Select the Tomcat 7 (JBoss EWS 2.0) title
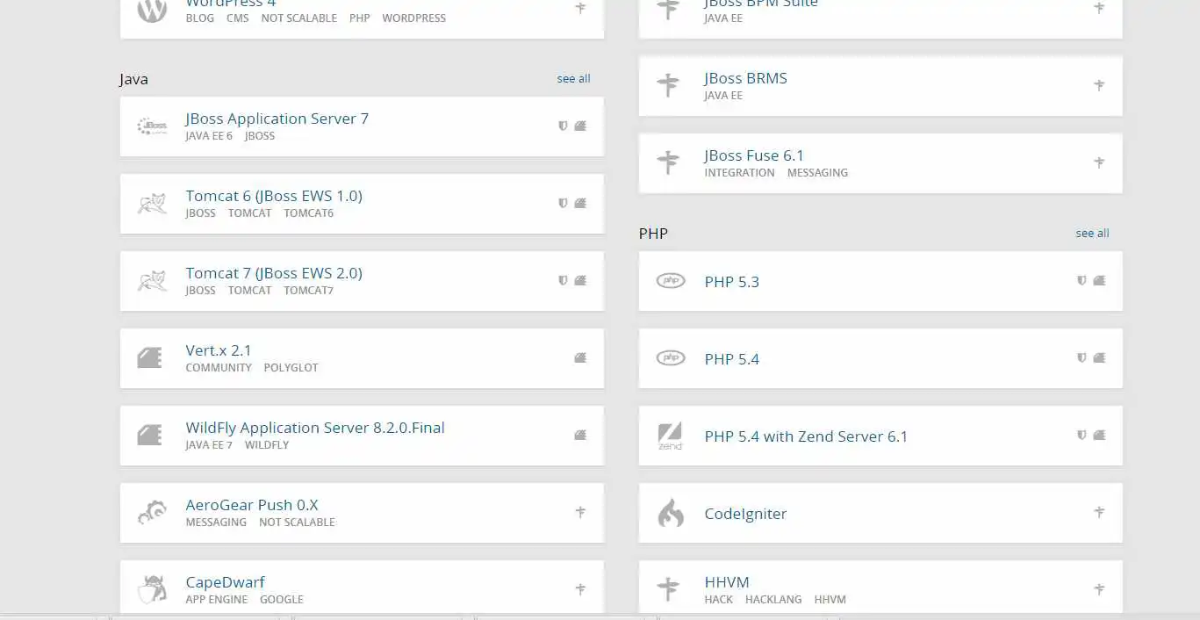This screenshot has width=1200, height=620. (x=274, y=273)
